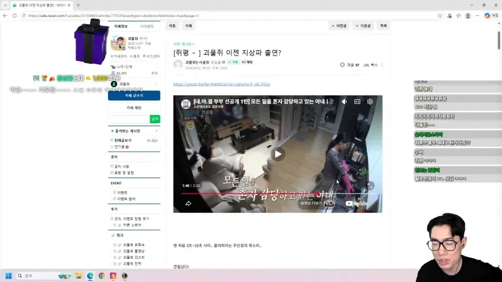Open the browser profile avatar icon
This screenshot has height=282, width=502.
point(468,16)
